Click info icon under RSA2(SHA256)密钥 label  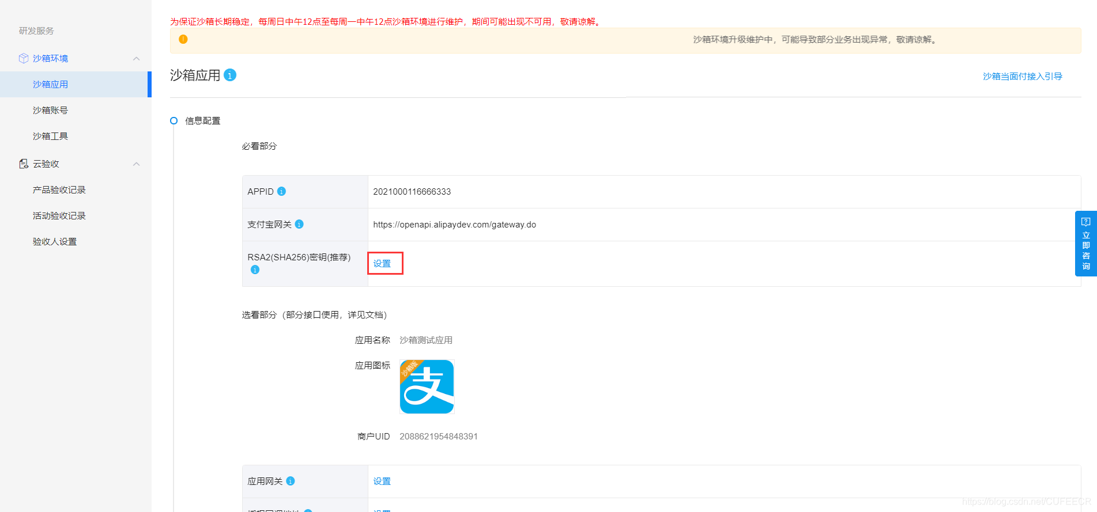pyautogui.click(x=255, y=270)
